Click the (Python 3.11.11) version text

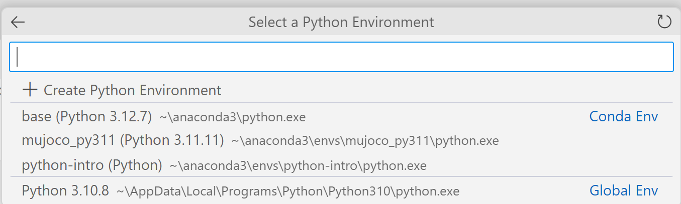172,141
